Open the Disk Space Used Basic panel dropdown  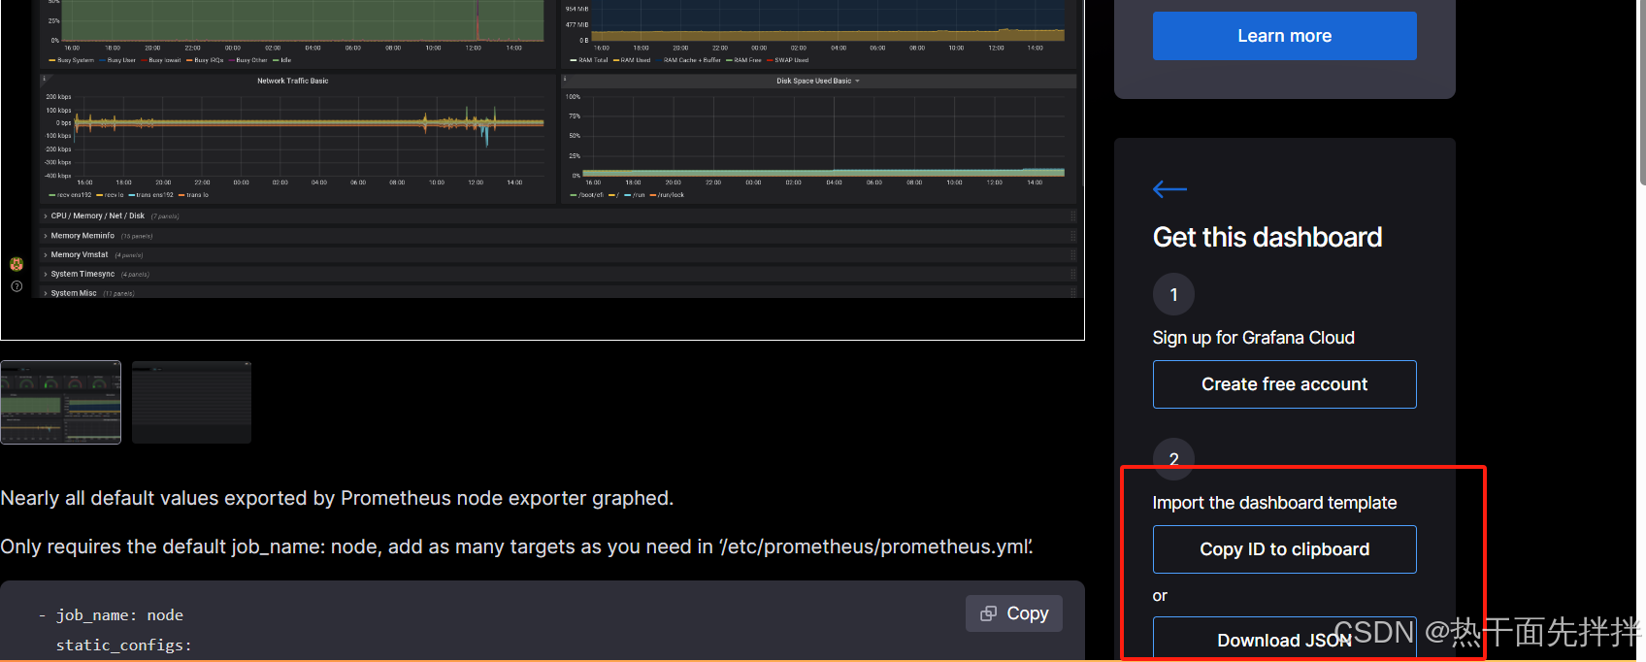click(857, 82)
